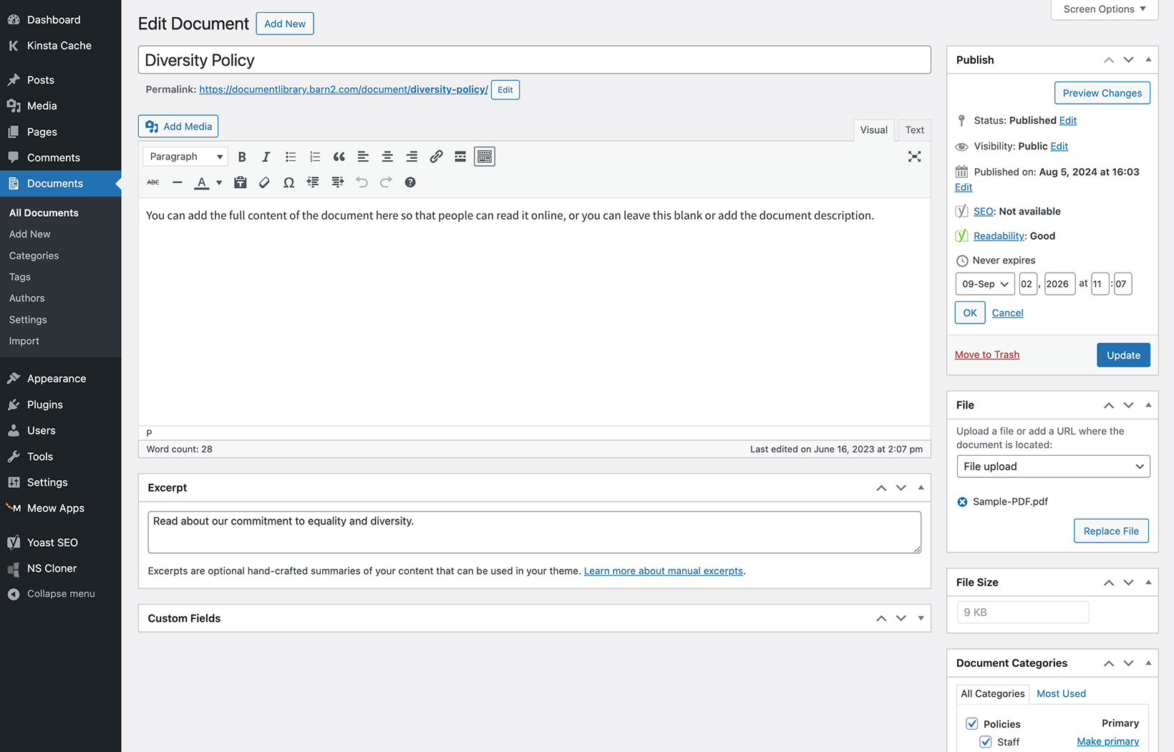Open the 09-Sep month dropdown
The height and width of the screenshot is (752, 1174).
click(x=984, y=283)
